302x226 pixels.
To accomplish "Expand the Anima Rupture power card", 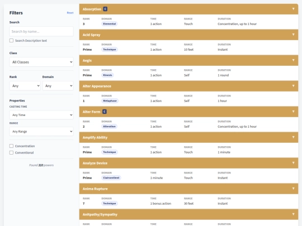I will coord(293,189).
